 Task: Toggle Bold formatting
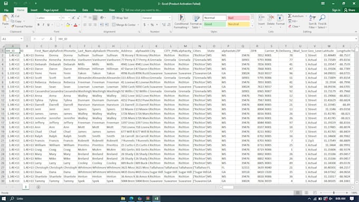point(39,25)
